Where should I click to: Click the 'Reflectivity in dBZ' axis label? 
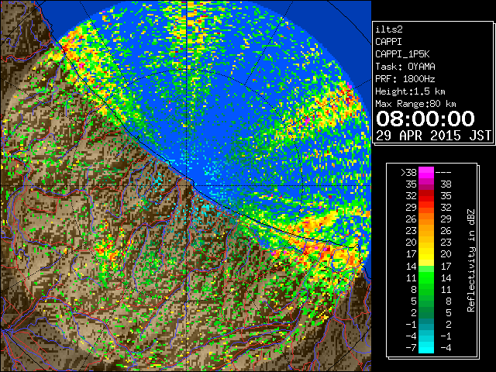[471, 260]
